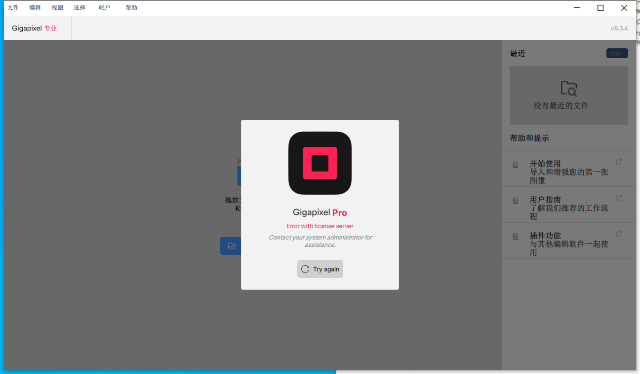Open external link icon for 开始使用

(619, 162)
